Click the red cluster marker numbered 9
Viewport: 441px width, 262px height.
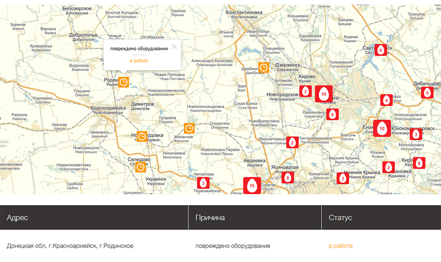click(427, 92)
